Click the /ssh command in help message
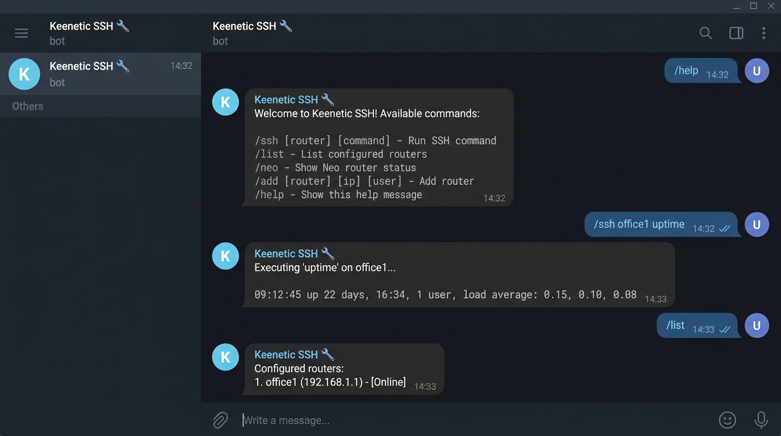 [x=266, y=141]
